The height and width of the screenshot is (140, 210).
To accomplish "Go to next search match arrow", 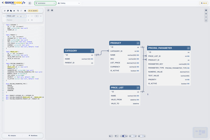I will click(x=32, y=16).
